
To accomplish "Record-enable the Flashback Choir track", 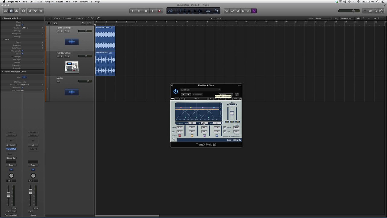I will [x=65, y=31].
